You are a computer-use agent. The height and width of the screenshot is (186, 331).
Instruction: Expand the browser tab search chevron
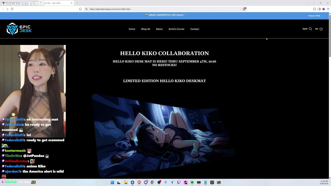click(308, 3)
